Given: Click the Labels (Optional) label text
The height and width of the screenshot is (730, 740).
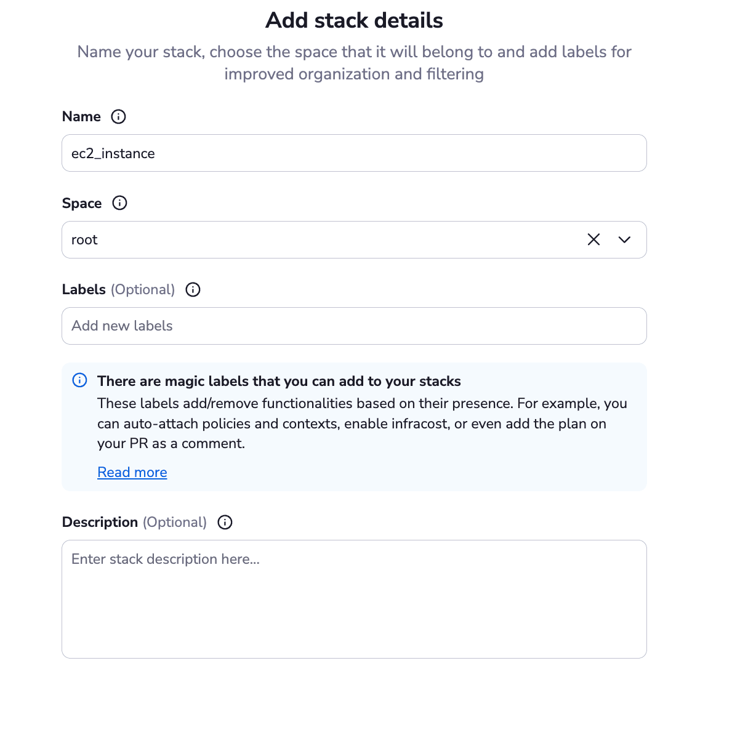Looking at the screenshot, I should tap(118, 289).
